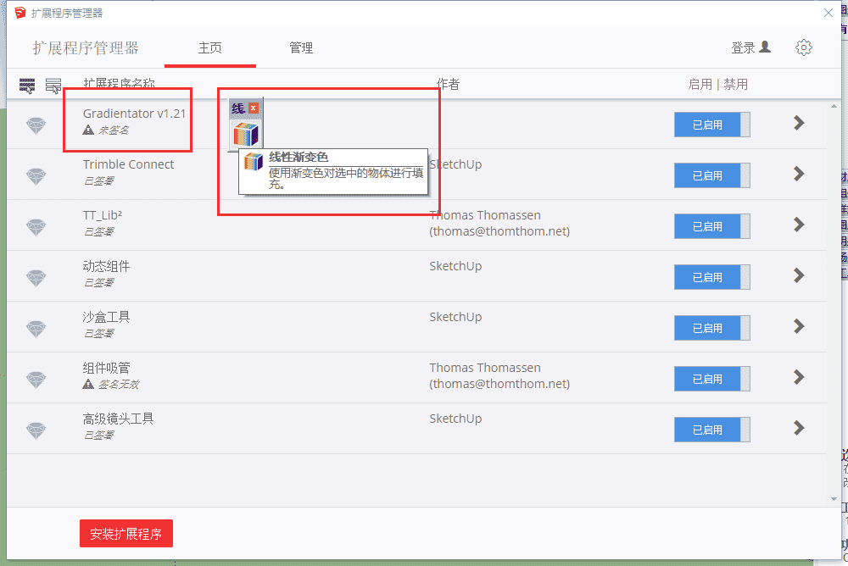Switch to the 主页 tab
Screen dimensions: 848x566
tap(209, 48)
